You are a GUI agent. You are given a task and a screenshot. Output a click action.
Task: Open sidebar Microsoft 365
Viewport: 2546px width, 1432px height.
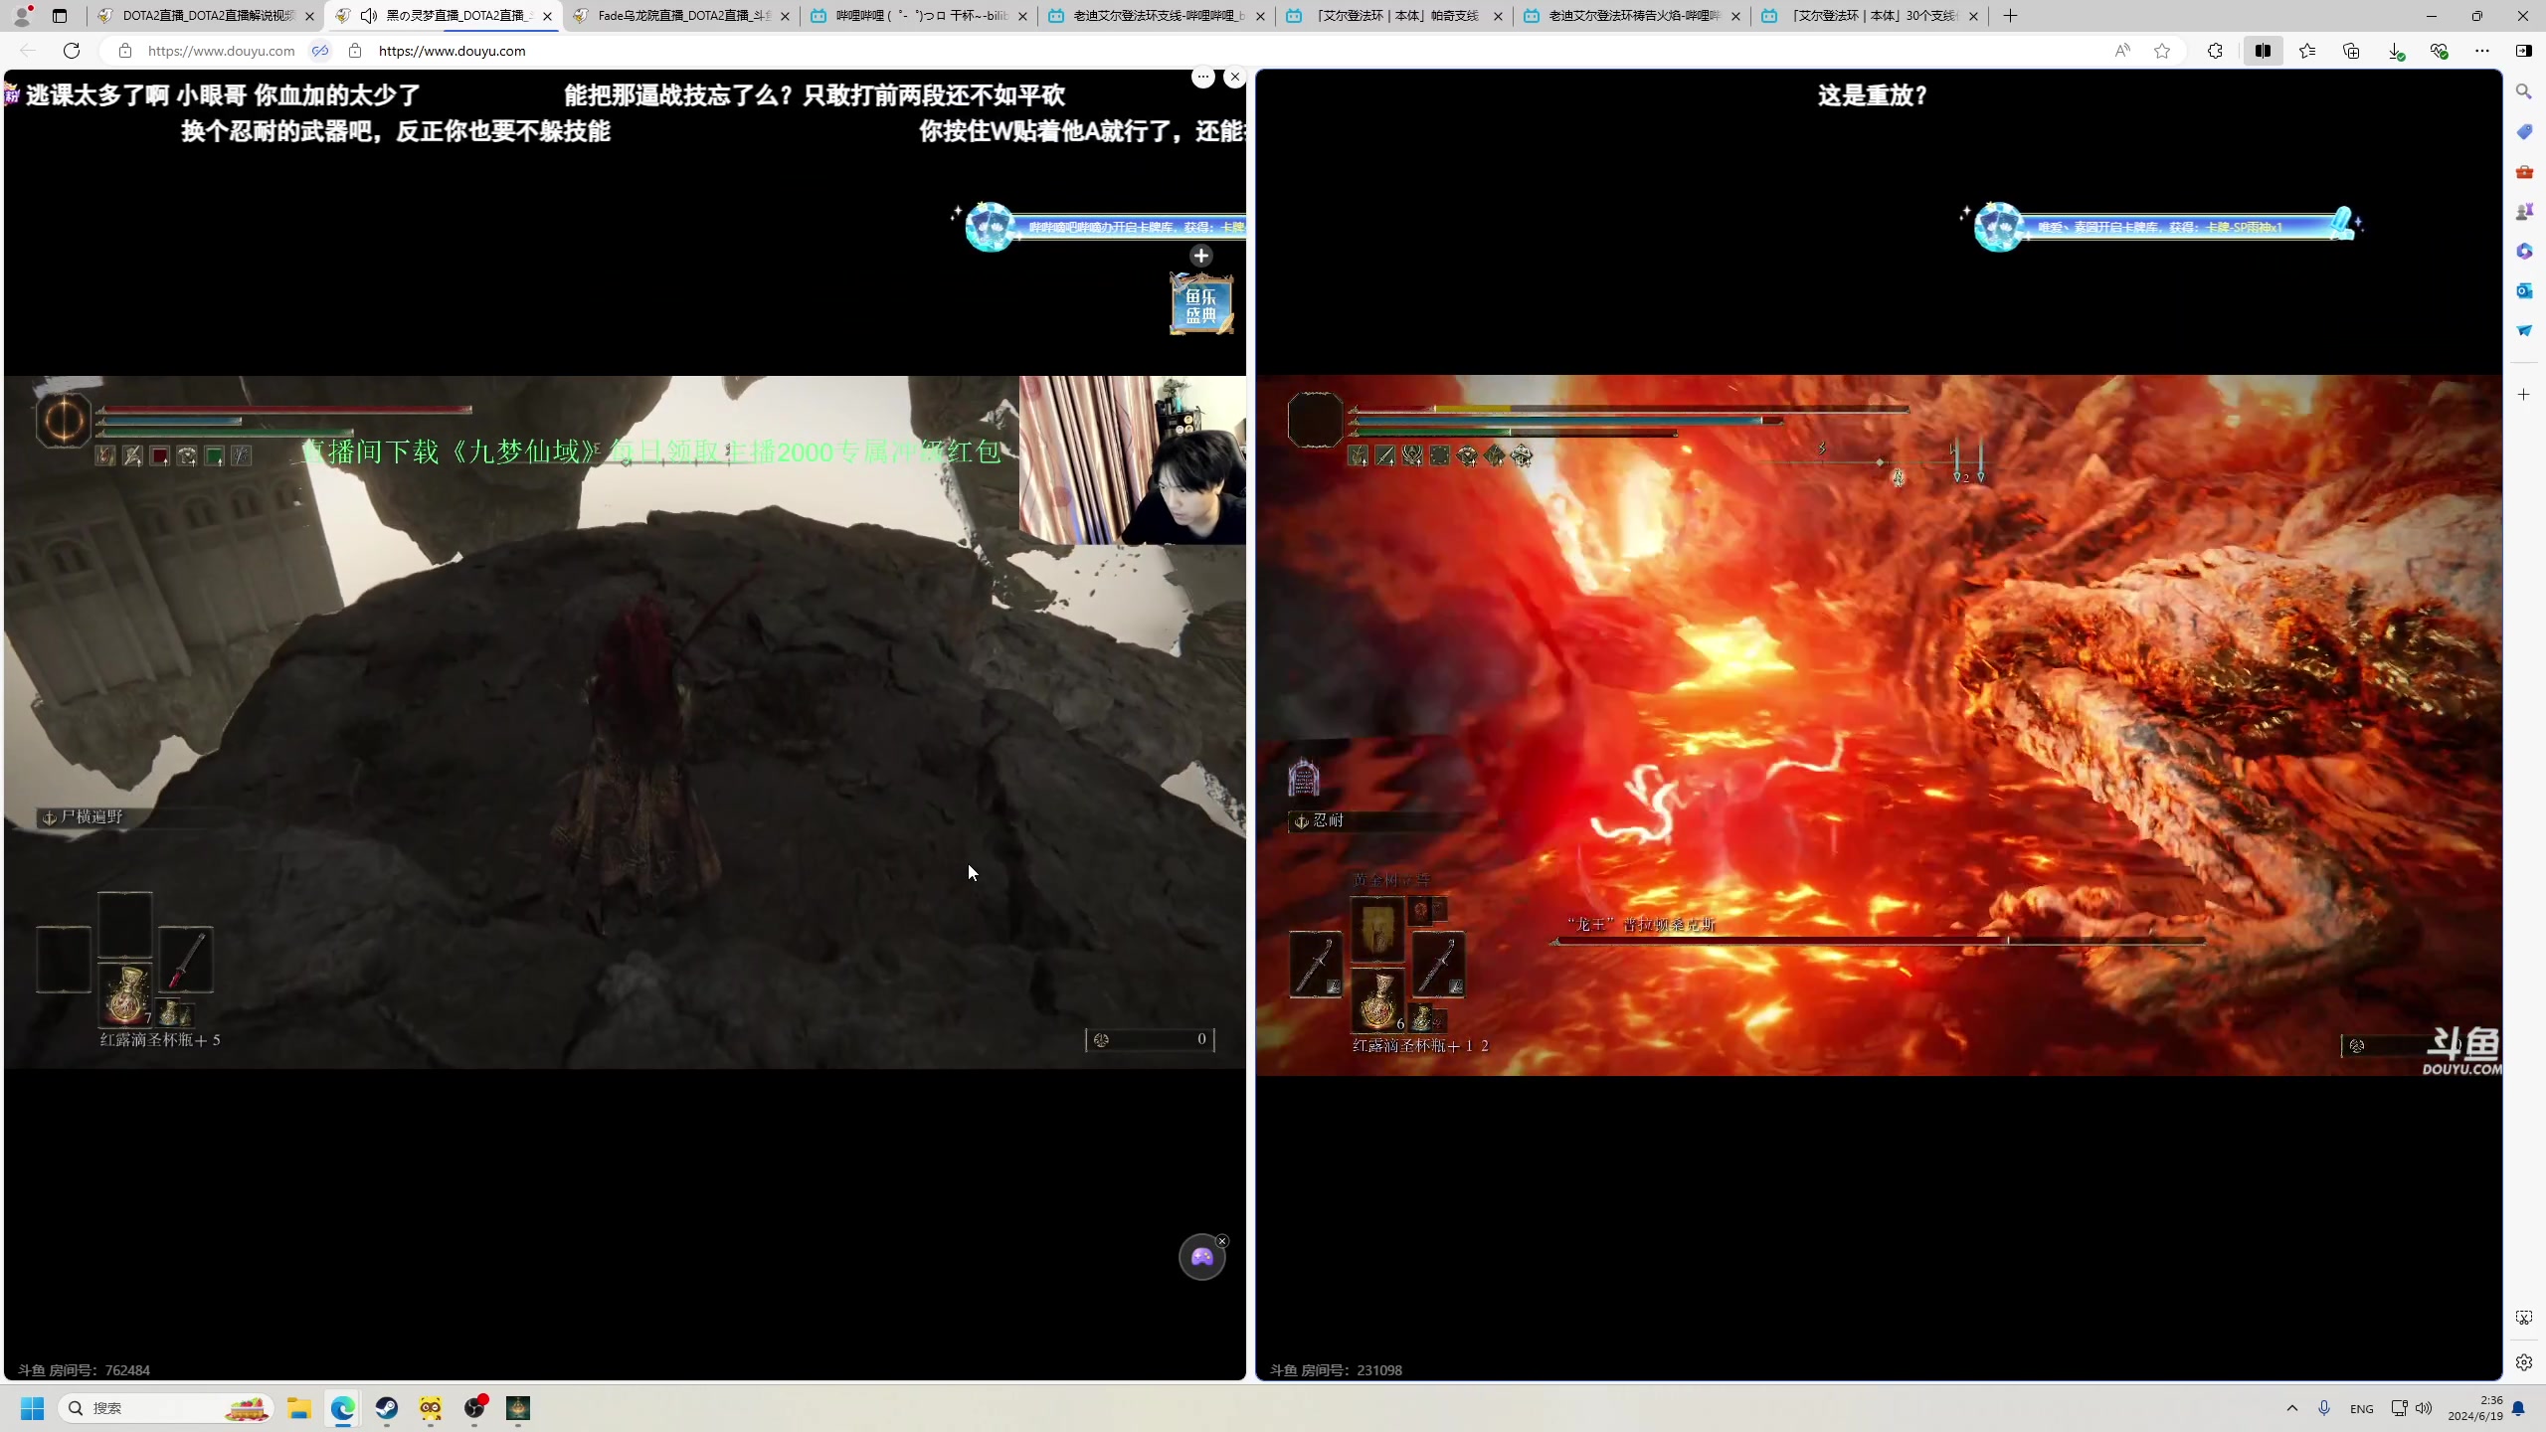coord(2524,251)
